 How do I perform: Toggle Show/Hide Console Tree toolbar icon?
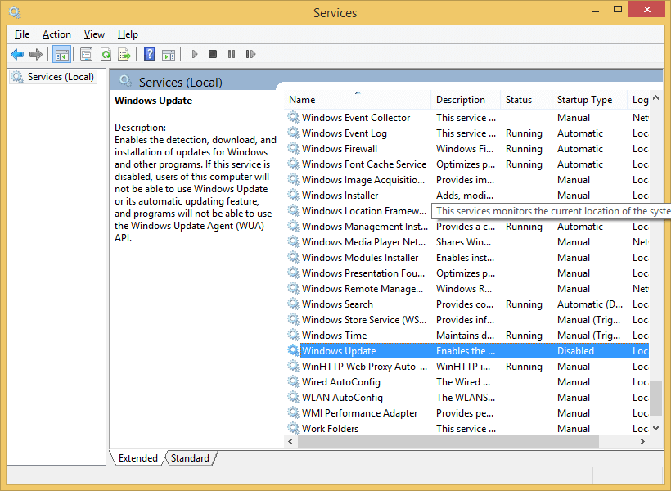pyautogui.click(x=61, y=54)
